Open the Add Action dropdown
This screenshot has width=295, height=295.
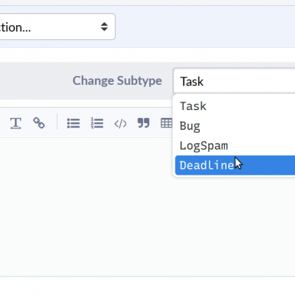pos(57,27)
